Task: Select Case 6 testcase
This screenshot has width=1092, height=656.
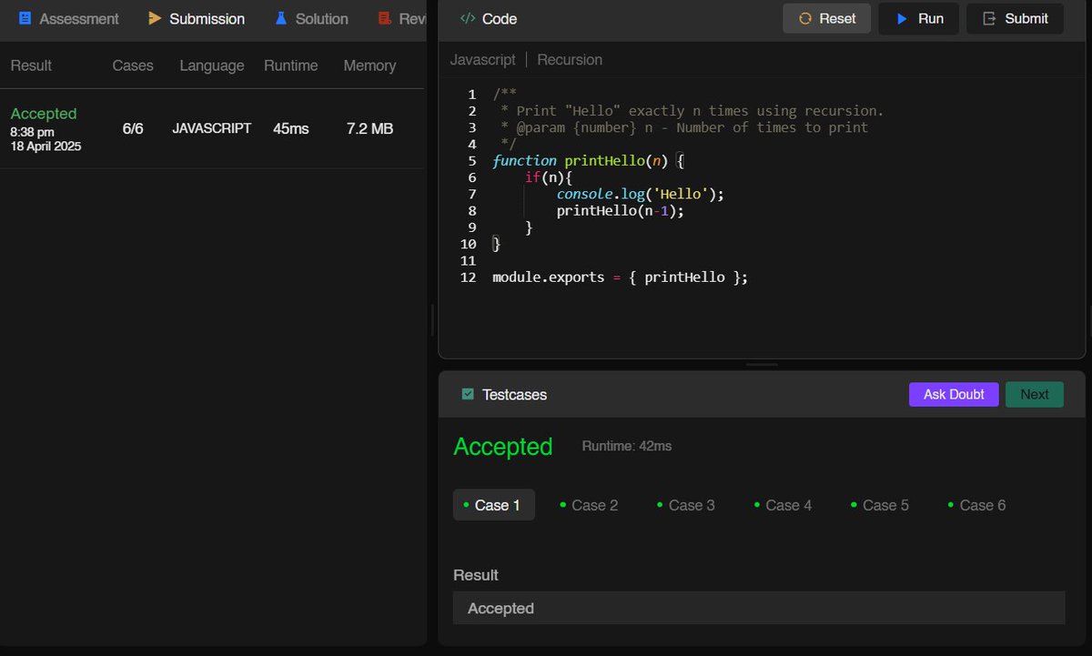Action: click(x=977, y=505)
